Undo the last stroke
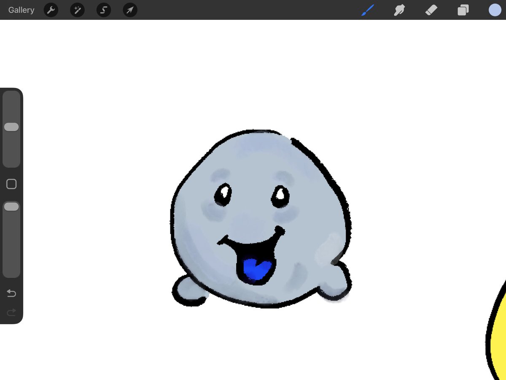Screen dimensions: 506x380 click(x=11, y=293)
